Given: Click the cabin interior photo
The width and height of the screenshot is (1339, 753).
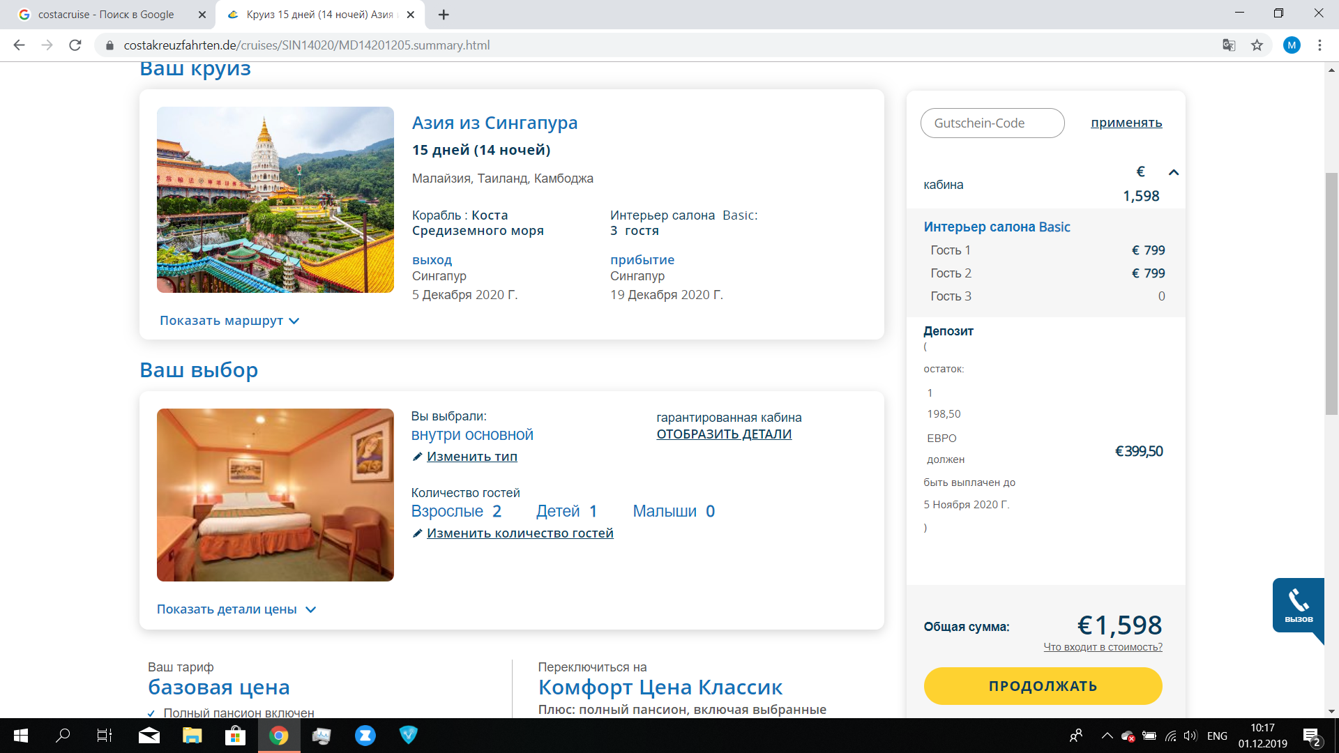Looking at the screenshot, I should point(275,495).
